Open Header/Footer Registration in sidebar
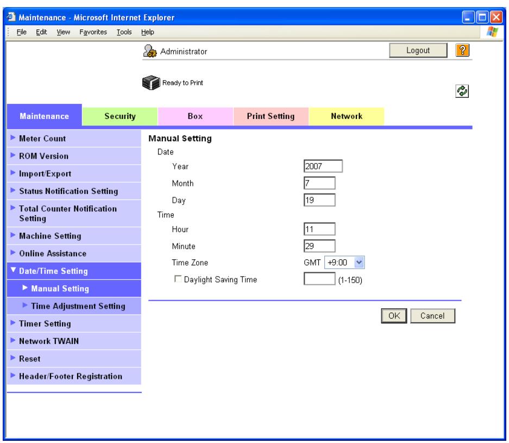The height and width of the screenshot is (443, 509). point(74,376)
